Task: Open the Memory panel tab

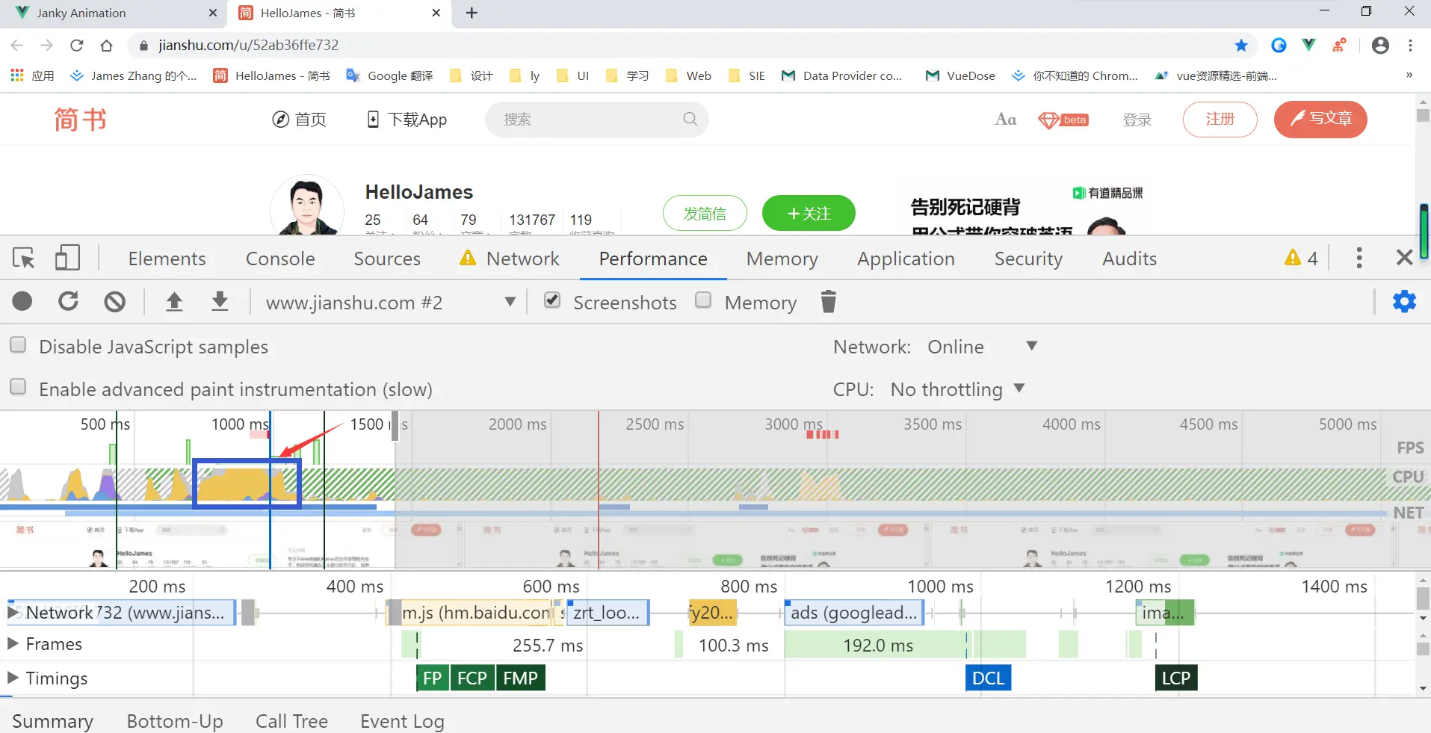Action: [x=782, y=259]
